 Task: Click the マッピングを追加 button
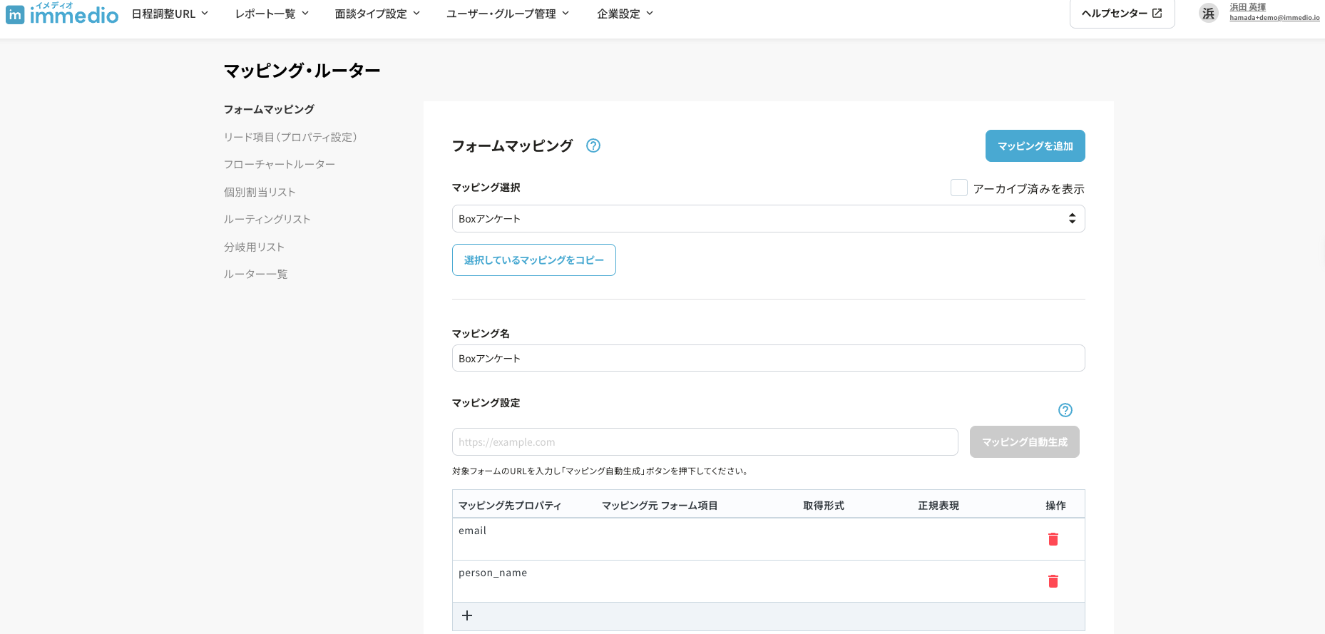tap(1035, 146)
